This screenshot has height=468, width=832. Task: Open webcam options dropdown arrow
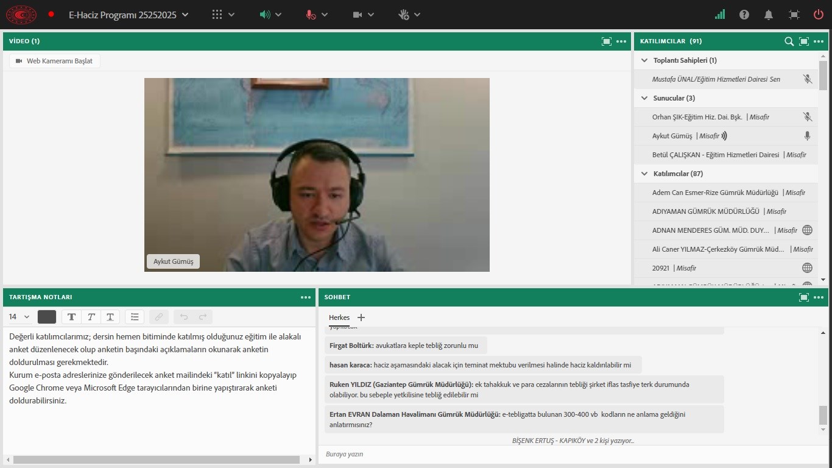[x=371, y=15]
